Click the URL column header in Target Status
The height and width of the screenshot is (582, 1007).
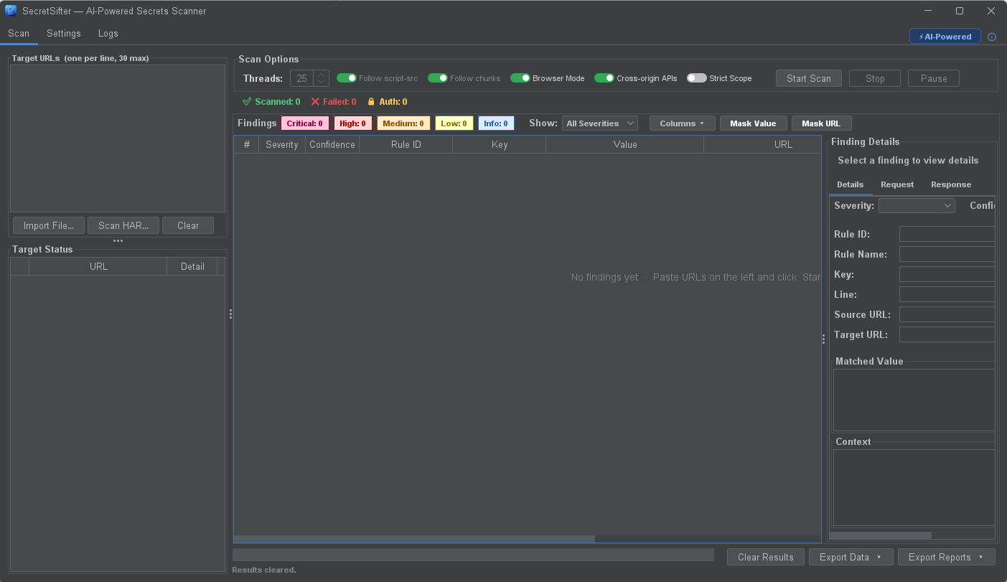[x=98, y=266]
